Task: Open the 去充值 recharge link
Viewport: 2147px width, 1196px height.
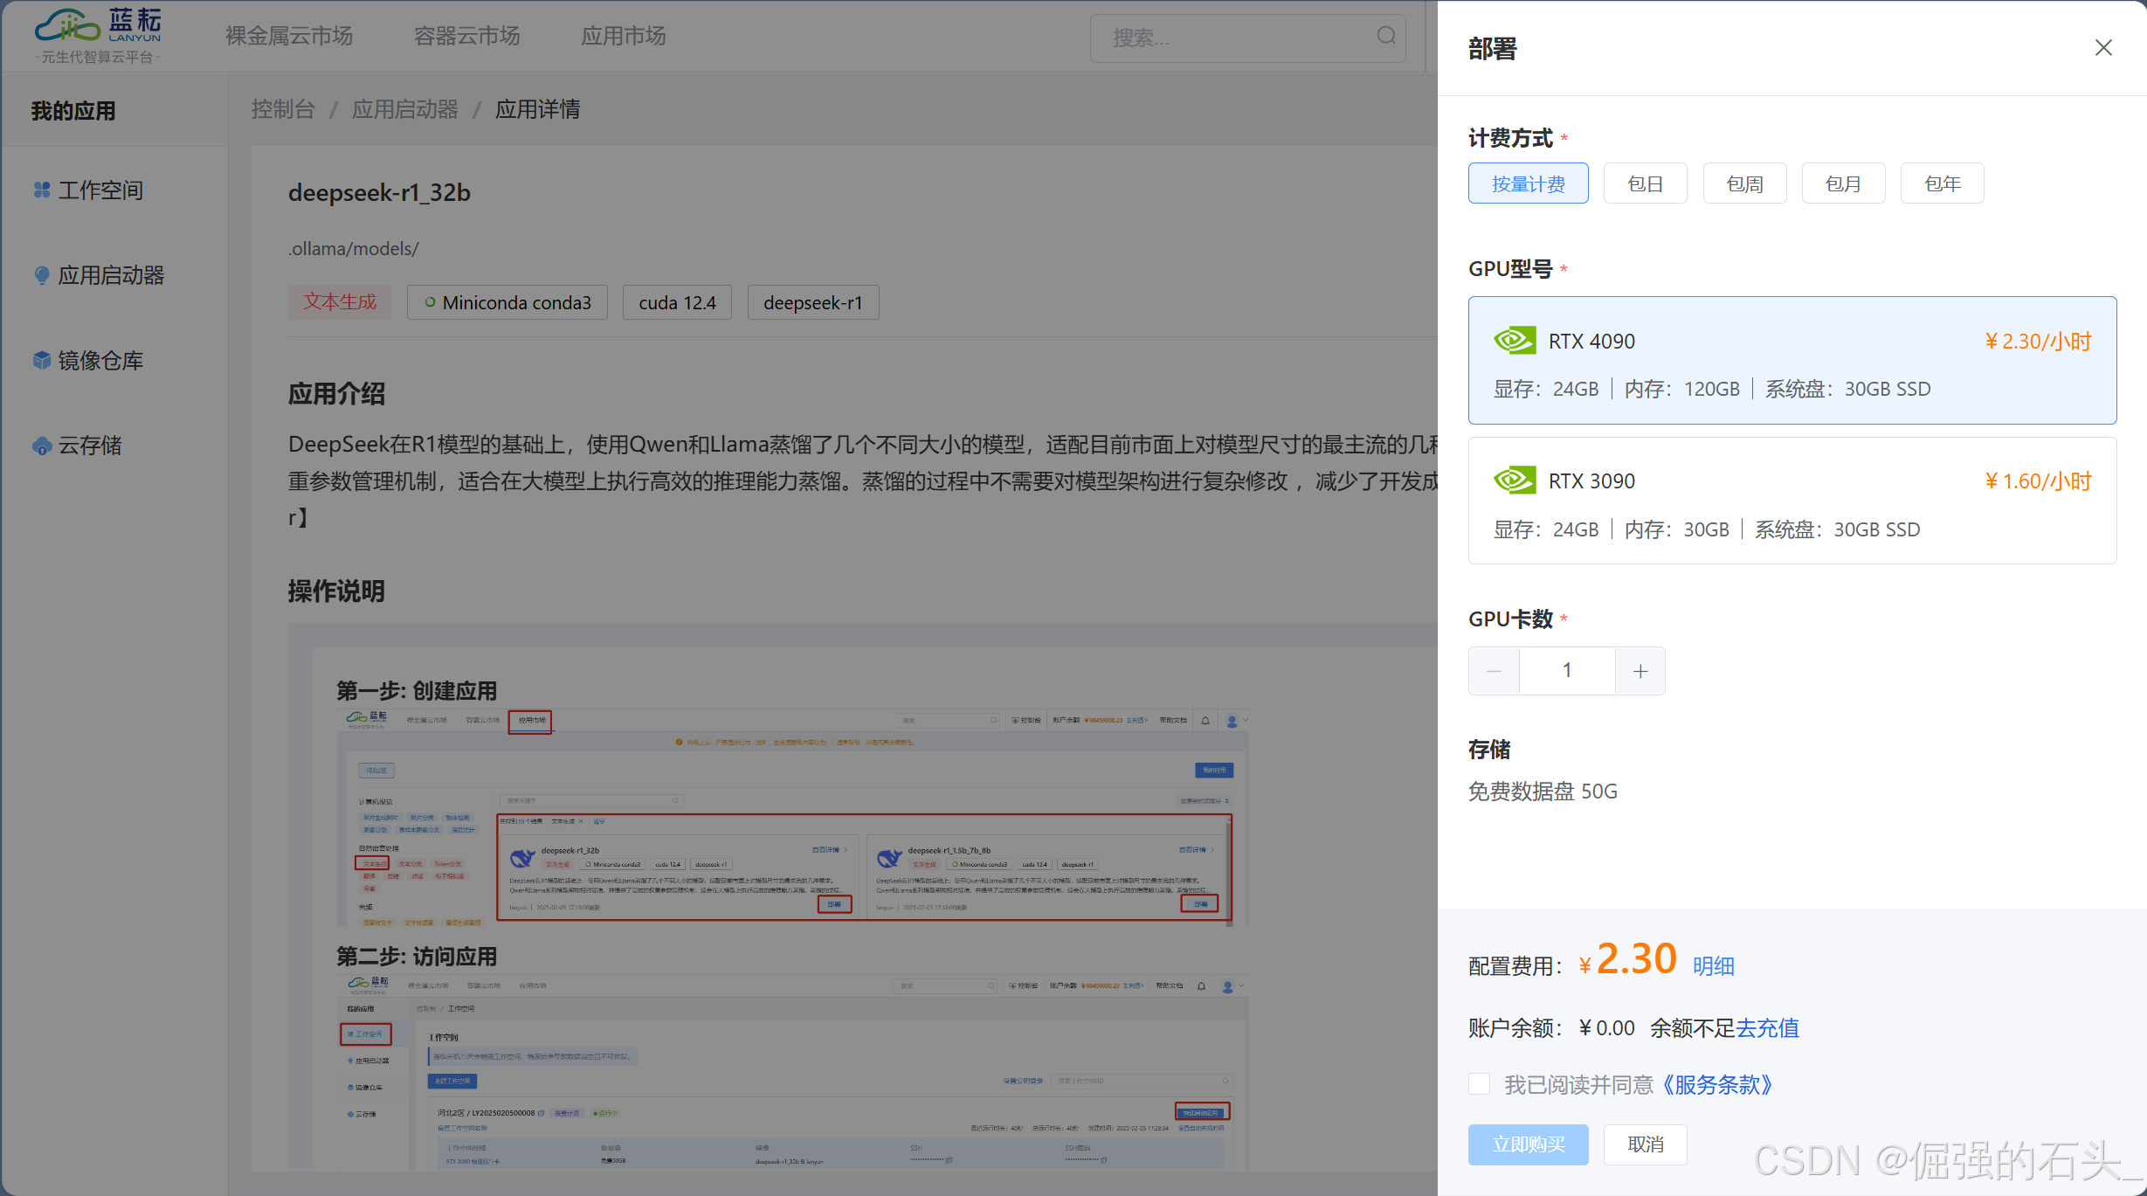Action: tap(1767, 1028)
